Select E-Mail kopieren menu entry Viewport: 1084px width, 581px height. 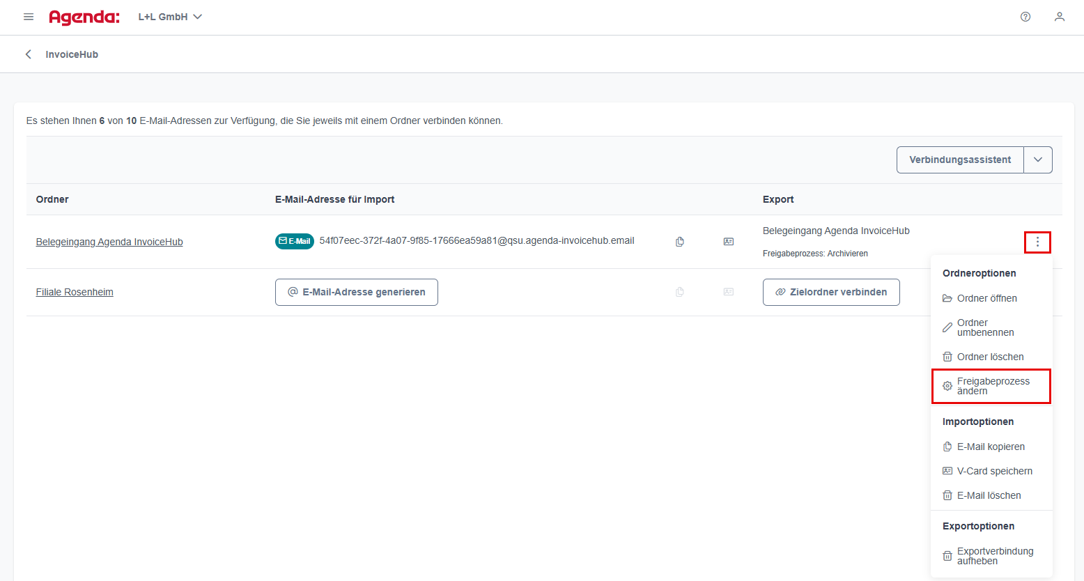point(991,447)
